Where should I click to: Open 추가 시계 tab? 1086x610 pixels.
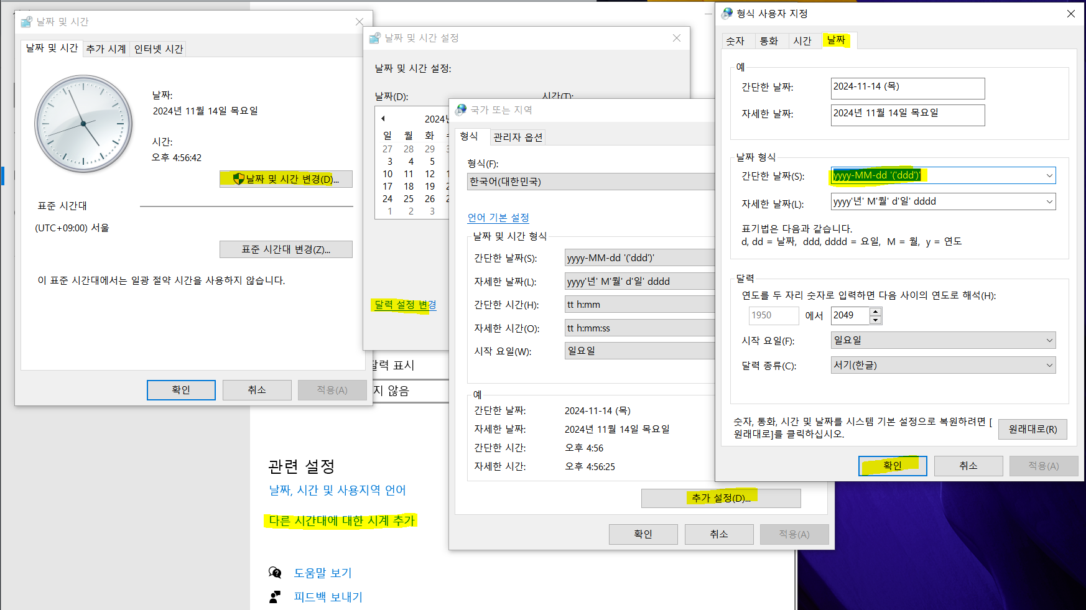(x=106, y=49)
